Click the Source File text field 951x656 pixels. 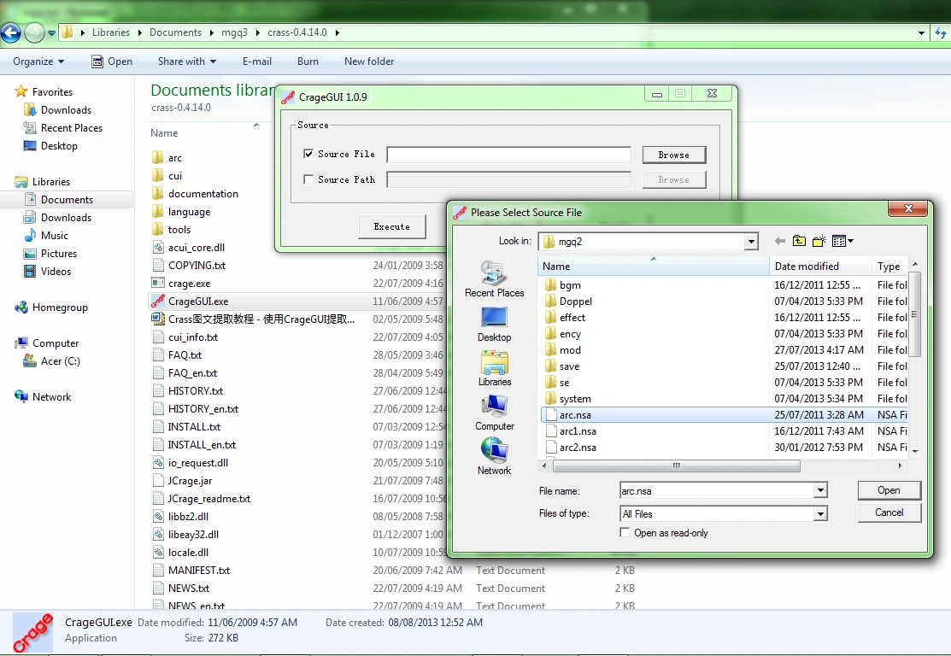click(509, 155)
